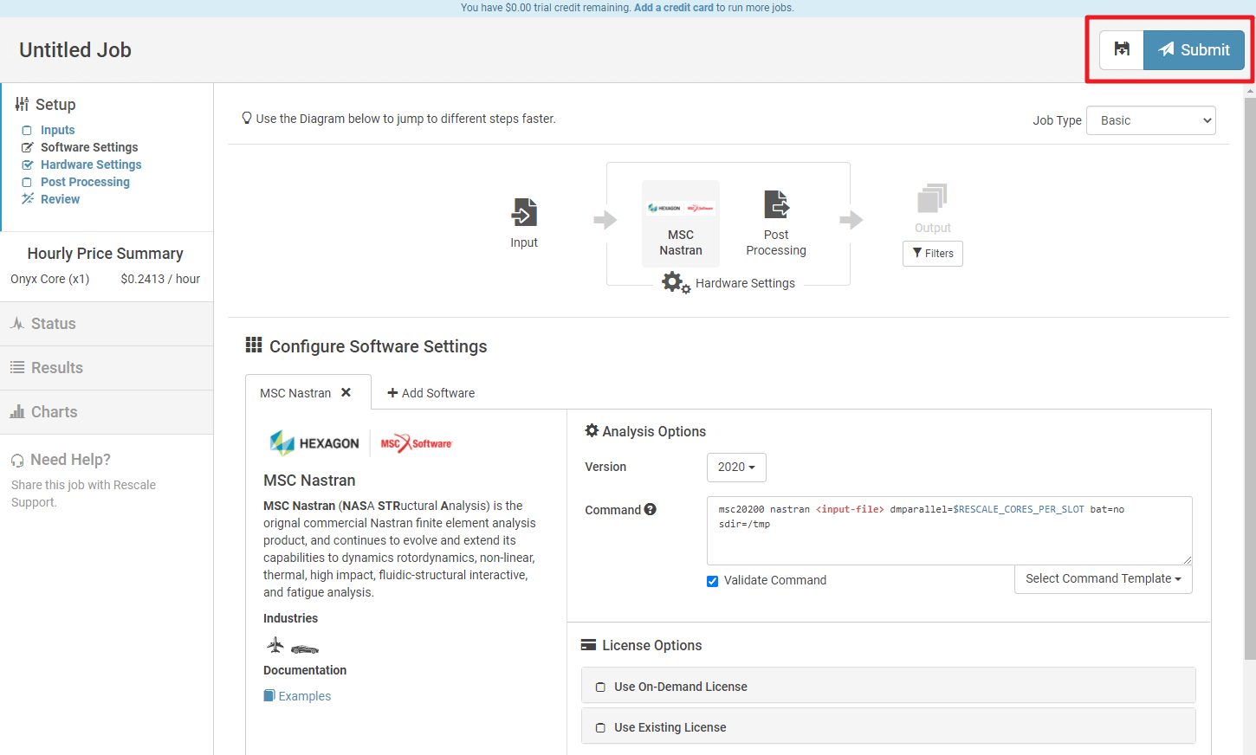1256x755 pixels.
Task: Close the MSC Nastran tab with X
Action: pyautogui.click(x=346, y=393)
